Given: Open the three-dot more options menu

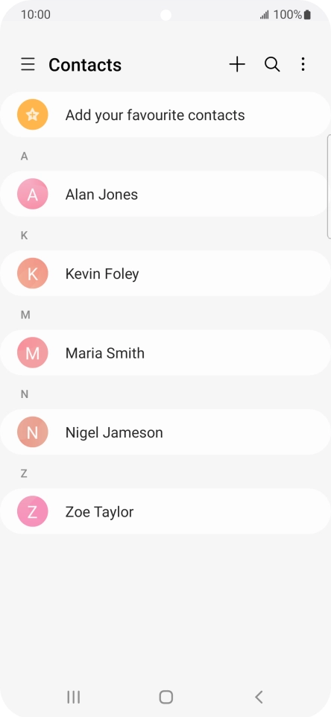Looking at the screenshot, I should (303, 65).
